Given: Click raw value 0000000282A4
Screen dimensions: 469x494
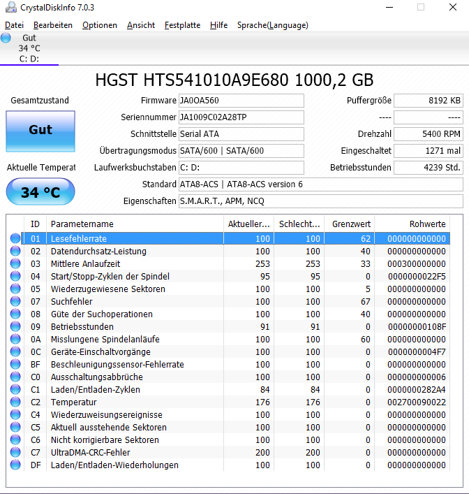Looking at the screenshot, I should [x=417, y=390].
